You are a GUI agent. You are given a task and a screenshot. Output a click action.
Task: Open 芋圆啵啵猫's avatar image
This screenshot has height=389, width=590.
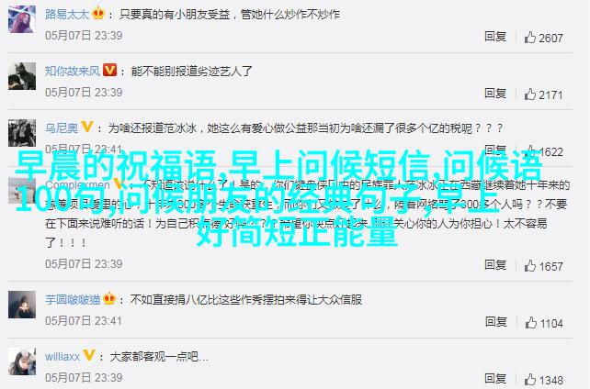click(22, 305)
